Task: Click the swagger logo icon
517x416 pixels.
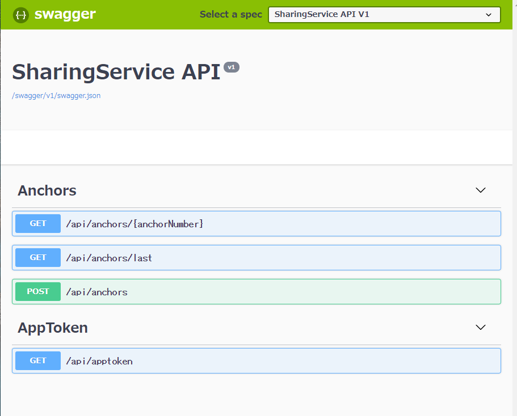Action: click(x=21, y=15)
